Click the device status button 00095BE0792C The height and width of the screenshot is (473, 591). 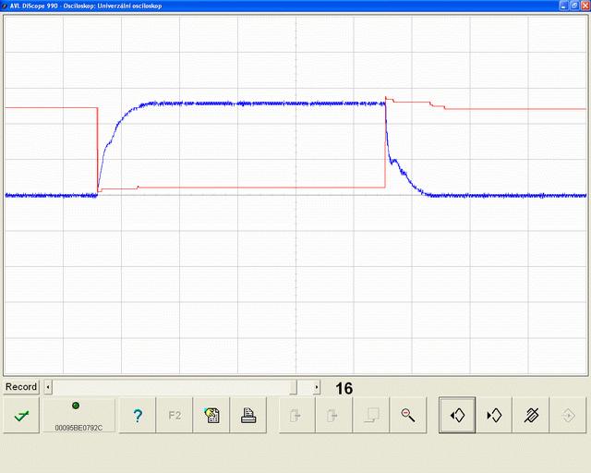click(x=78, y=416)
